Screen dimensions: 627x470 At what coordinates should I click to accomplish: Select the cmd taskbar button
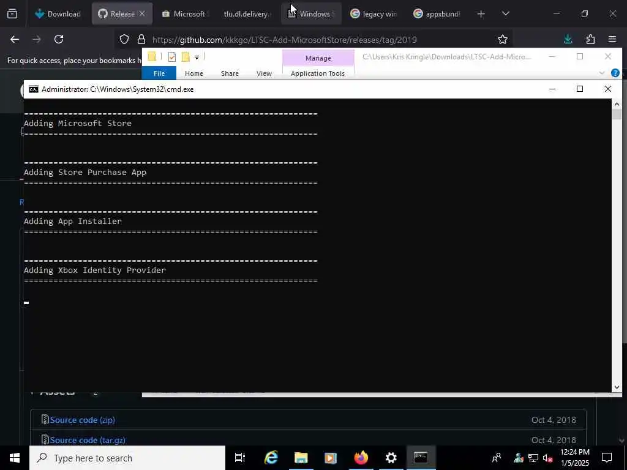click(421, 458)
